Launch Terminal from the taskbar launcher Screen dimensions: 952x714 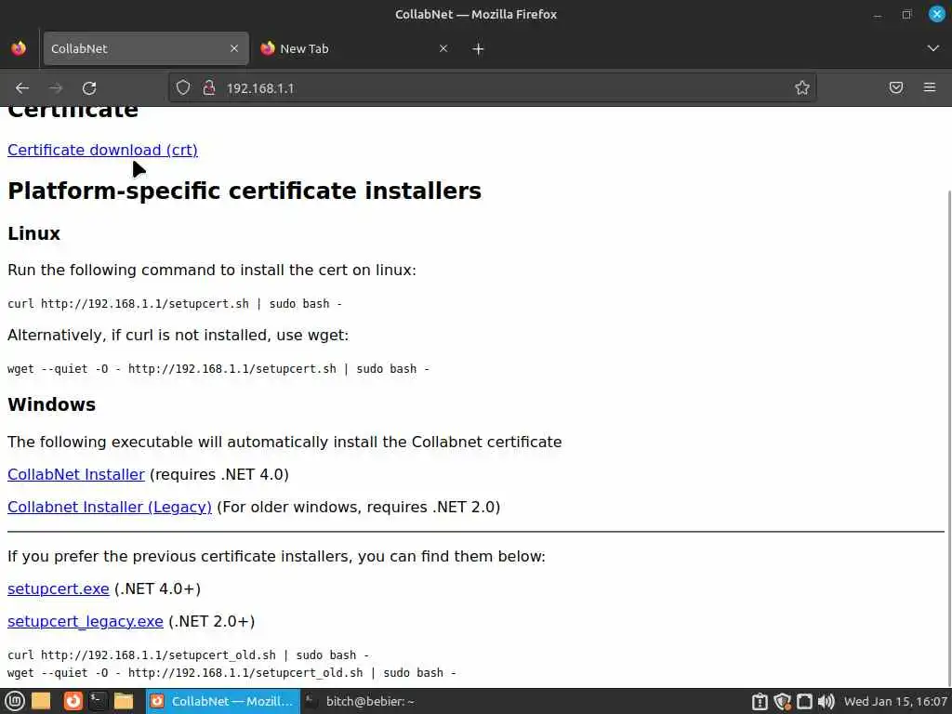point(98,701)
